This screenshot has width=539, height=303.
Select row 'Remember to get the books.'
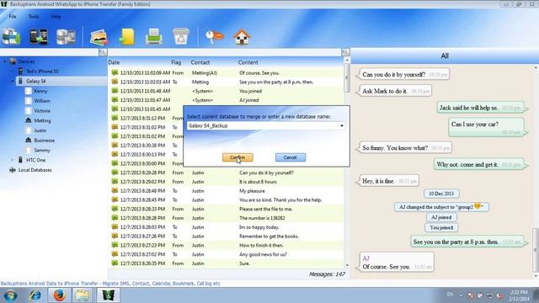pos(227,237)
